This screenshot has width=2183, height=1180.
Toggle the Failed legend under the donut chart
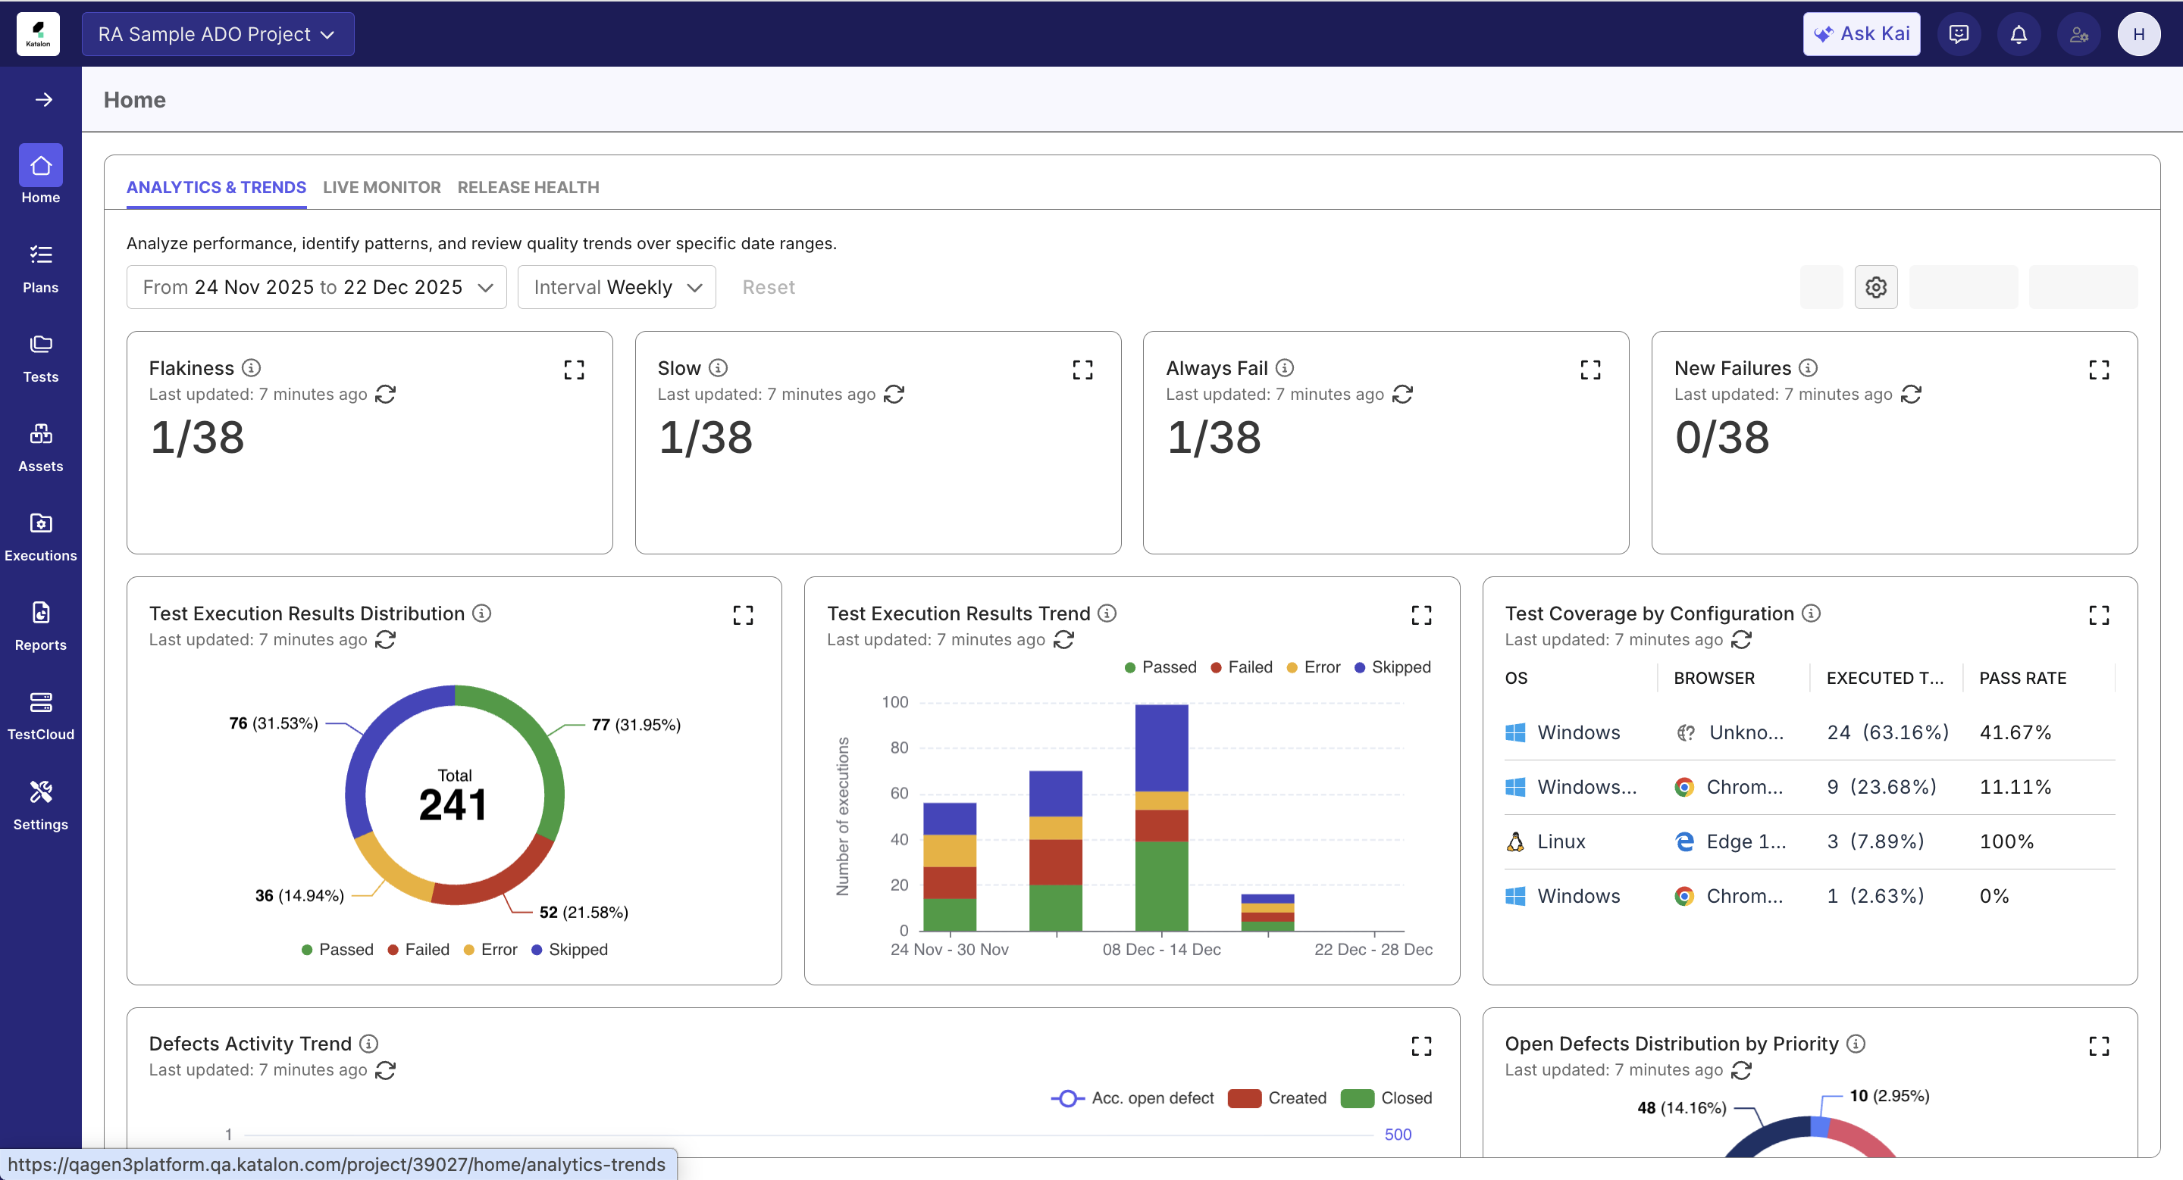418,949
